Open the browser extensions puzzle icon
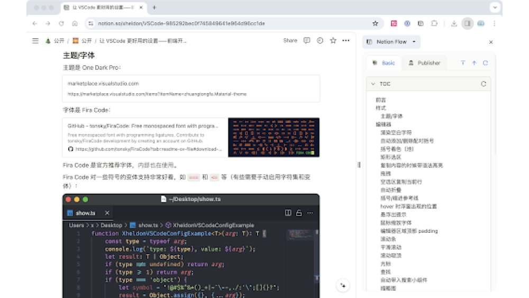Image resolution: width=529 pixels, height=298 pixels. pyautogui.click(x=434, y=23)
